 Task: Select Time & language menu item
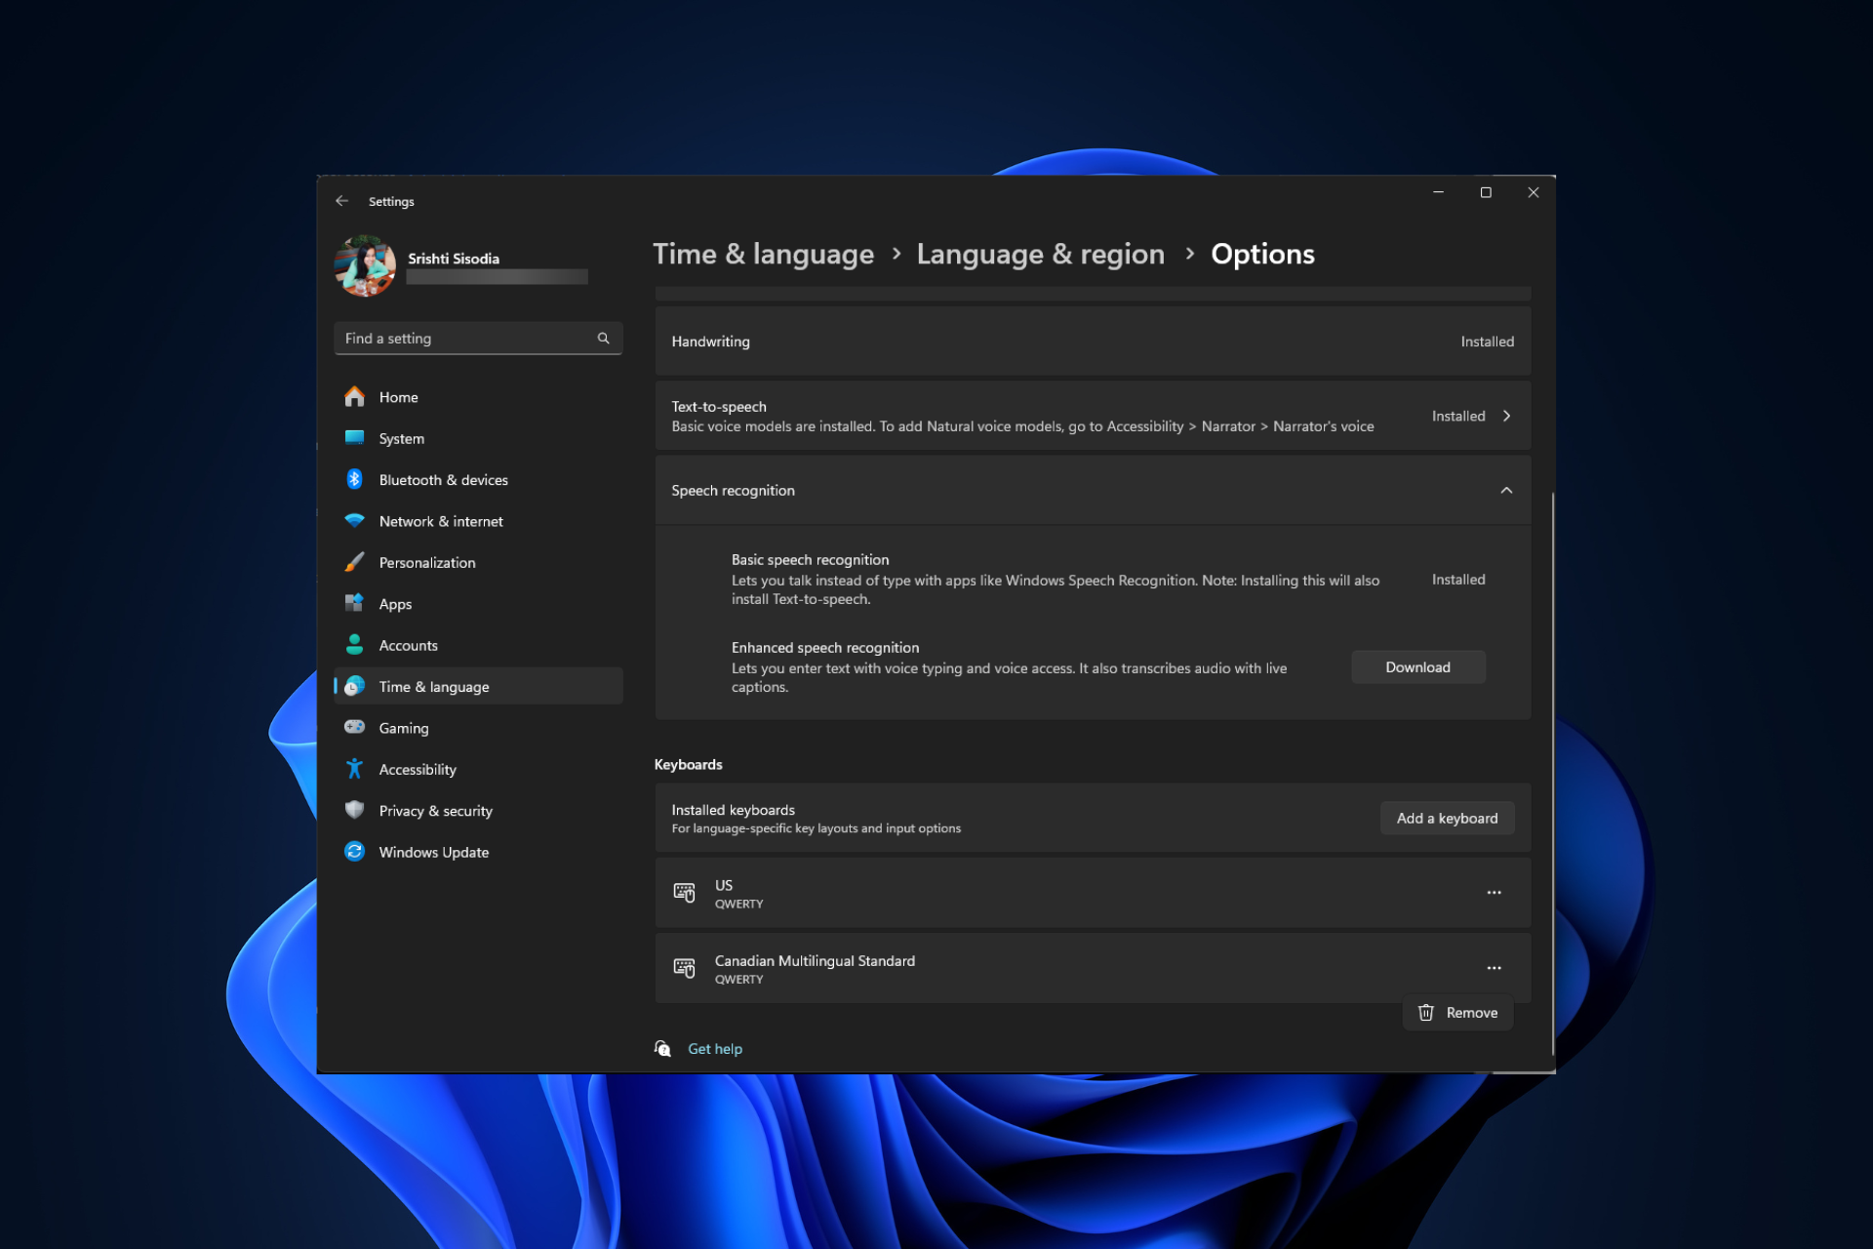(x=433, y=686)
